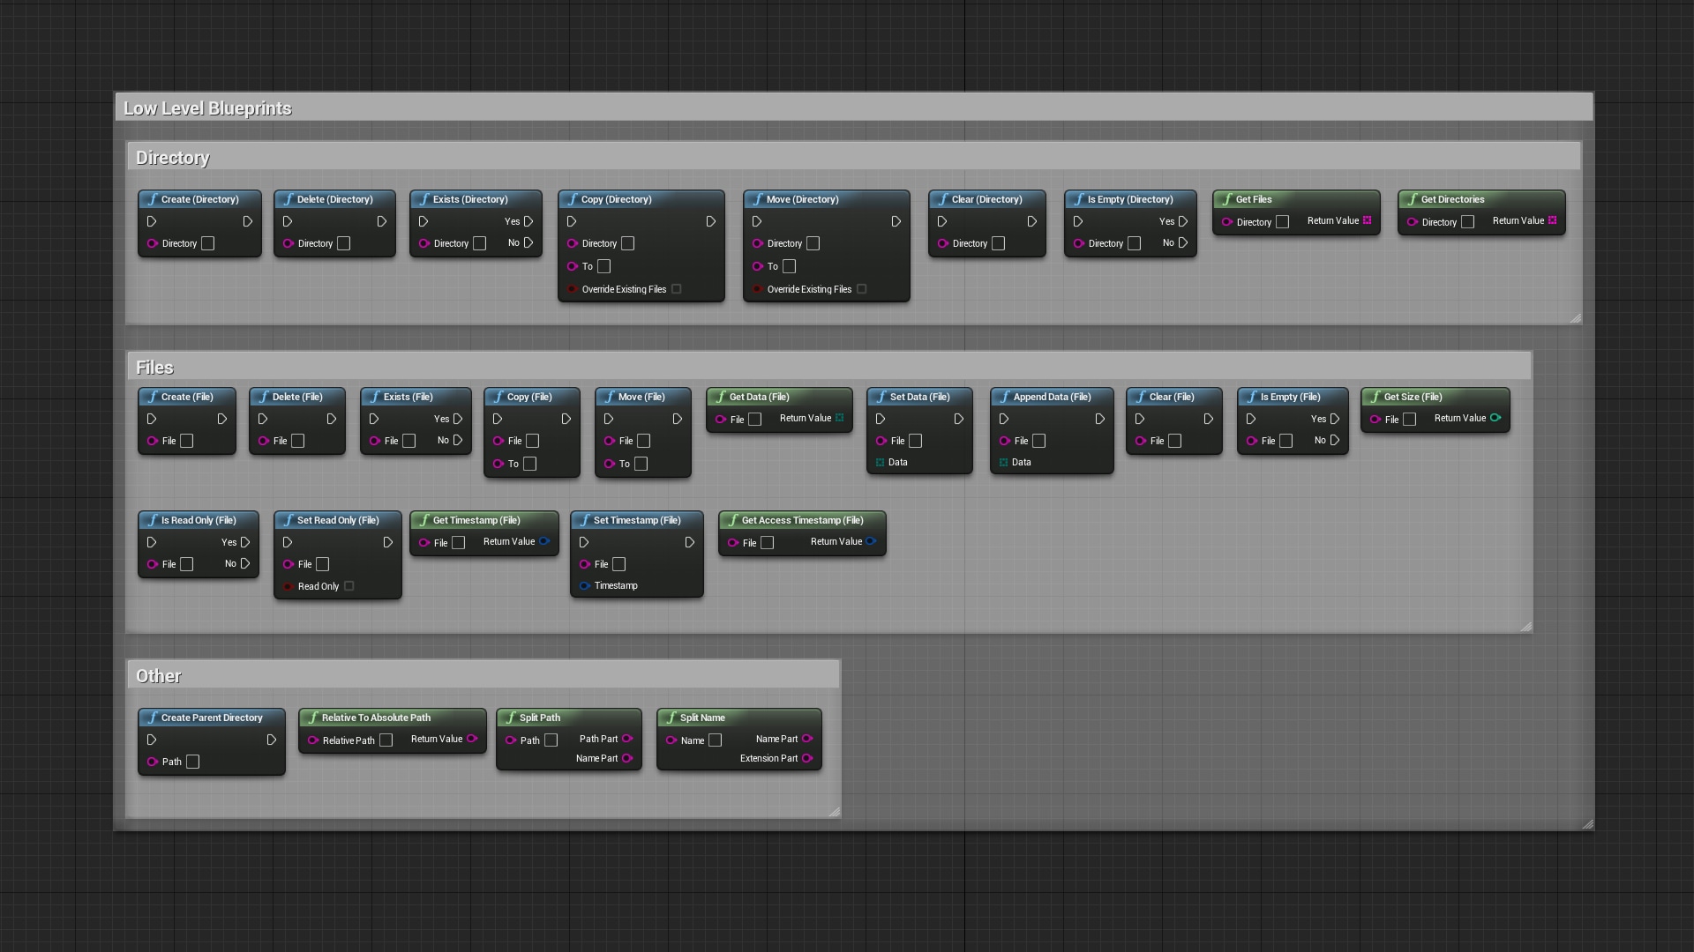Toggle Override Existing Files on Copy (Directory)
Image resolution: width=1694 pixels, height=952 pixels.
pos(677,289)
